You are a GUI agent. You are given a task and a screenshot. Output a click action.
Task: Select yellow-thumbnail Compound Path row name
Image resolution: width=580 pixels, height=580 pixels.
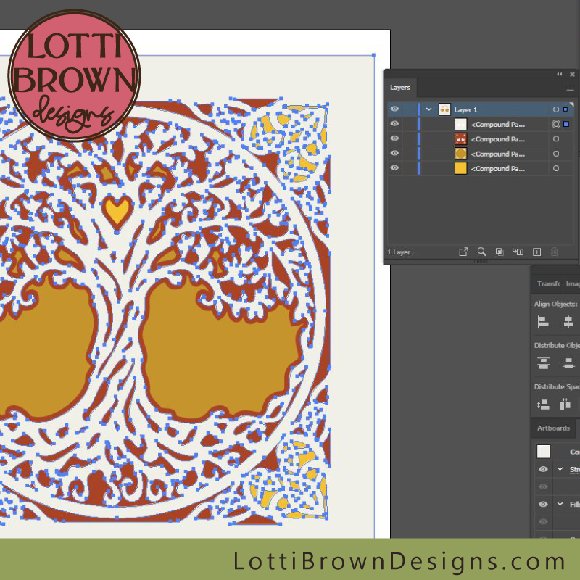pos(498,169)
